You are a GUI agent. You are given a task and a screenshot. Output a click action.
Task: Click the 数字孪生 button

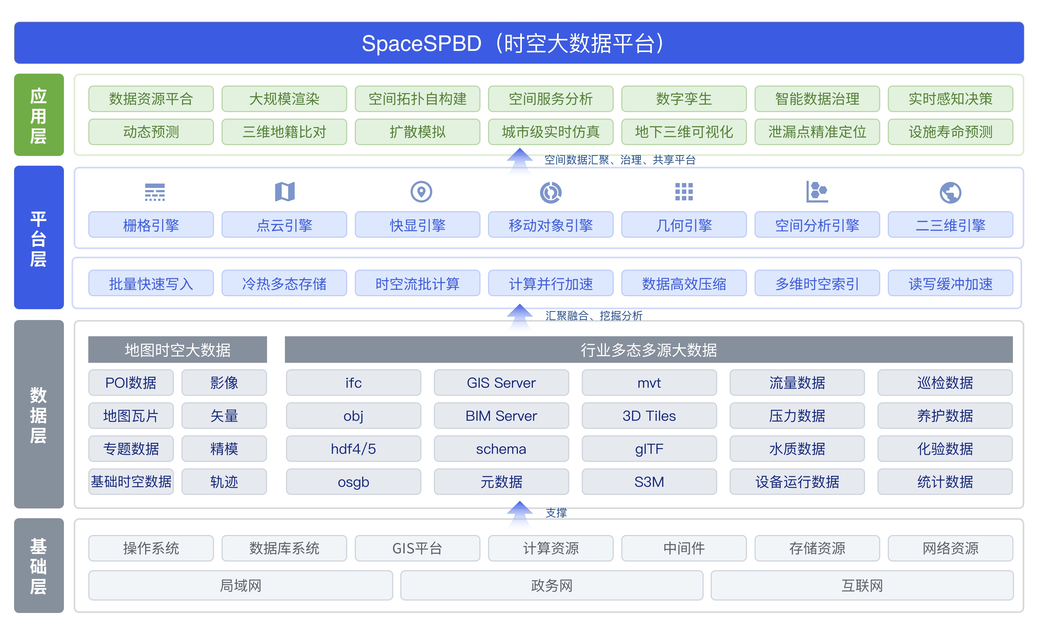684,99
